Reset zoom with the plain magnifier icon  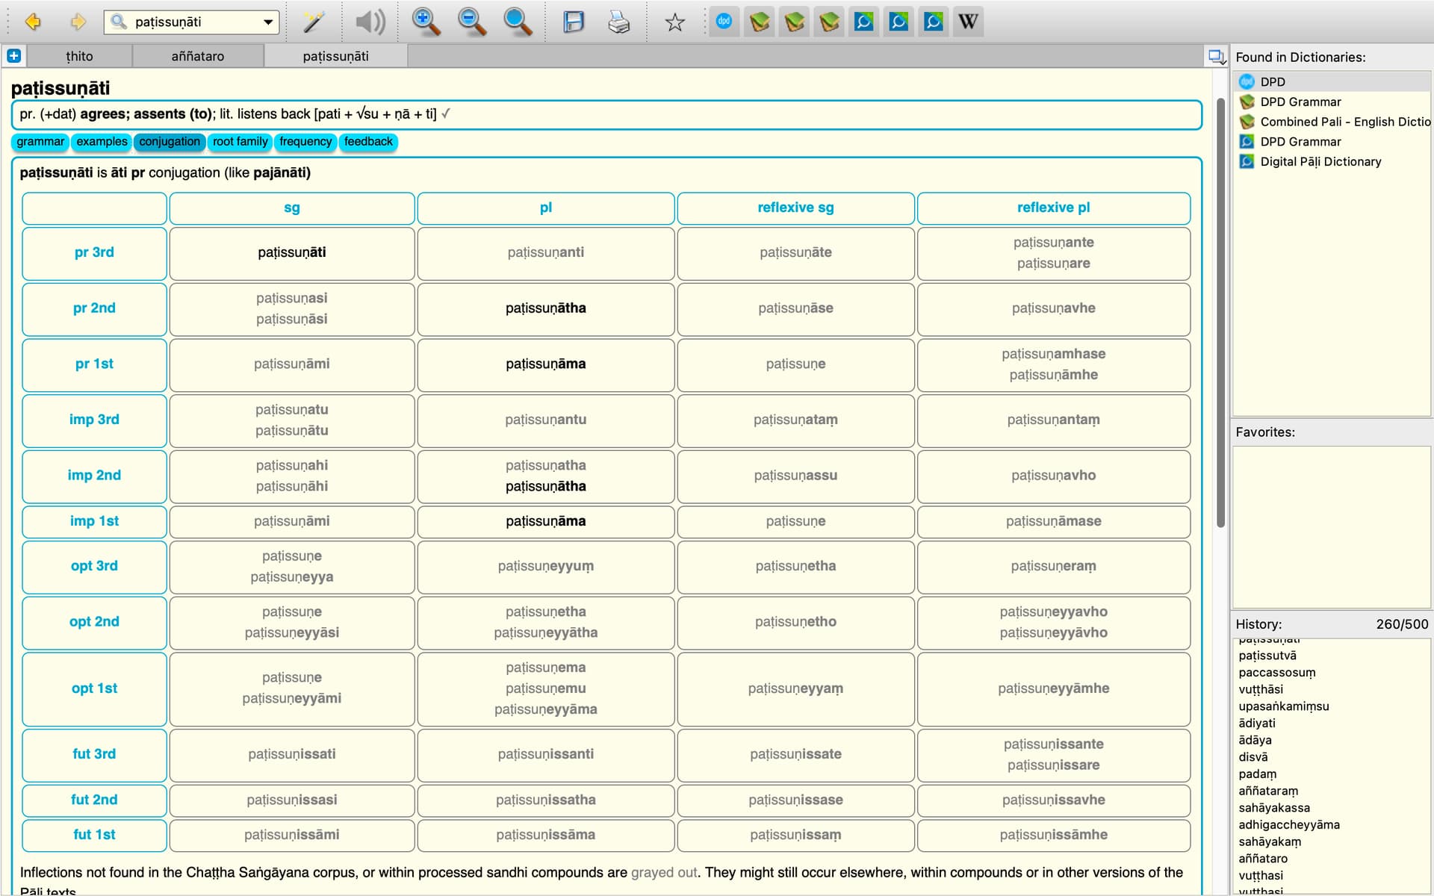[518, 22]
